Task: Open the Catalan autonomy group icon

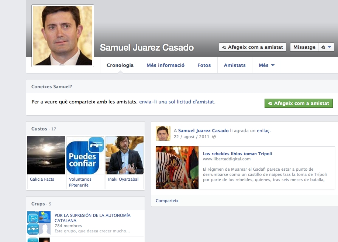Action: (39, 223)
